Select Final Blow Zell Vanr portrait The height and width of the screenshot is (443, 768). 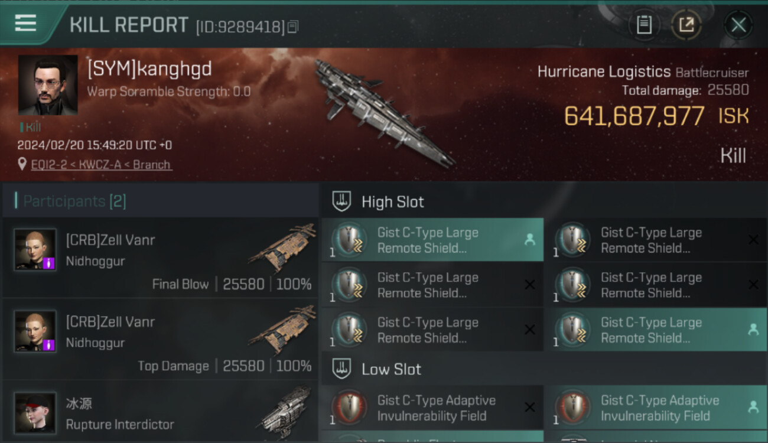click(35, 250)
